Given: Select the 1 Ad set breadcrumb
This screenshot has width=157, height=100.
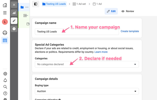Looking at the screenshot, I should pyautogui.click(x=80, y=4).
